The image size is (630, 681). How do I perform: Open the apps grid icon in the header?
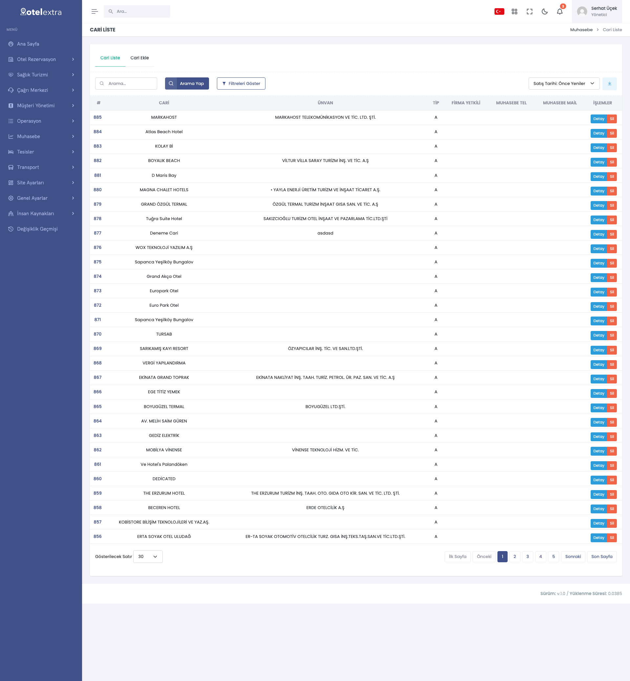(514, 11)
